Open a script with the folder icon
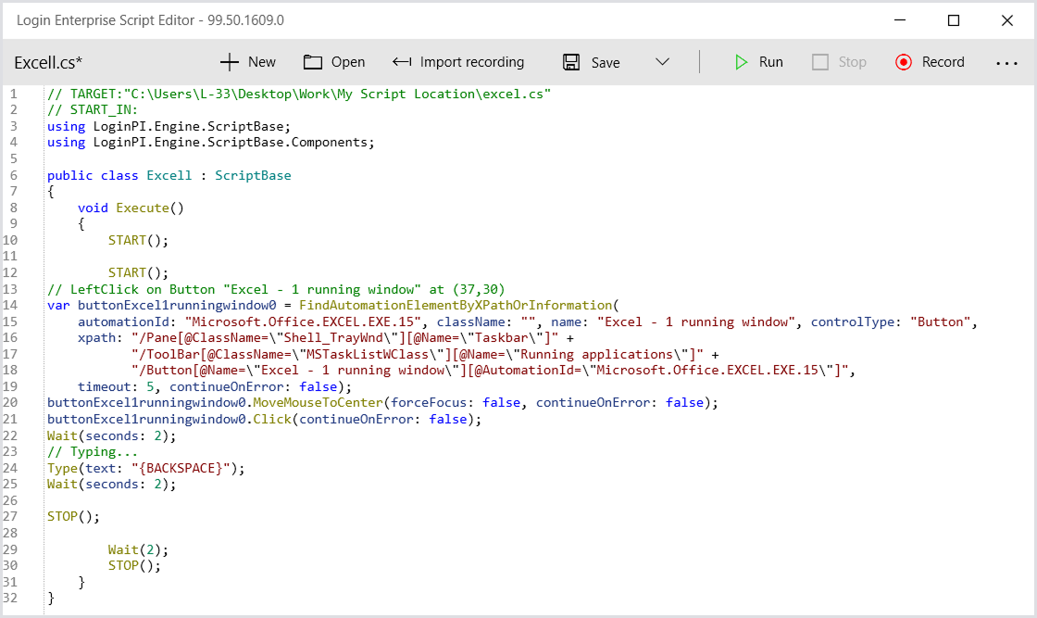 [312, 62]
